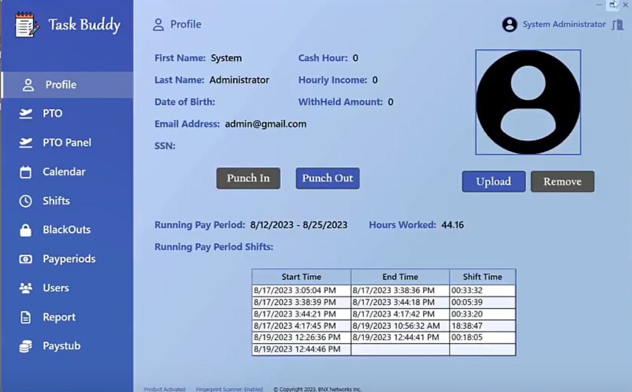Click the profile picture placeholder image
This screenshot has height=392, width=632.
point(528,102)
